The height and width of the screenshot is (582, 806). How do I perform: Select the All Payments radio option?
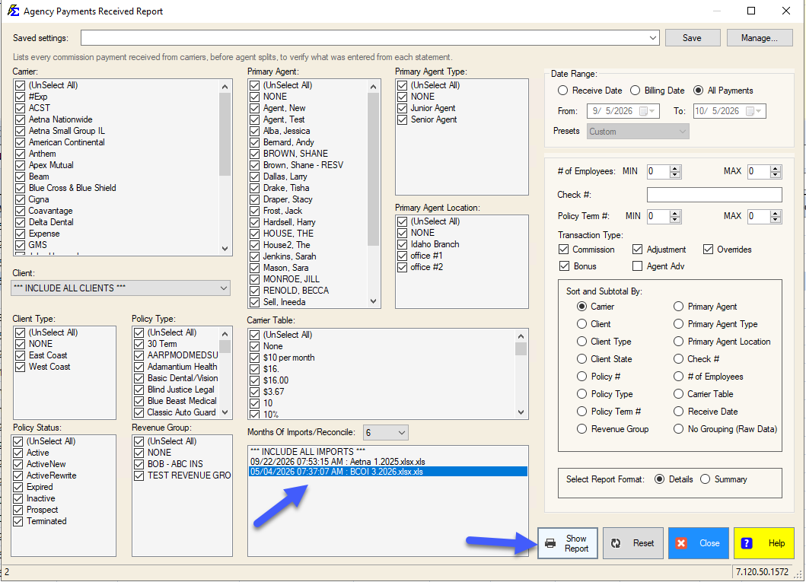tap(698, 91)
